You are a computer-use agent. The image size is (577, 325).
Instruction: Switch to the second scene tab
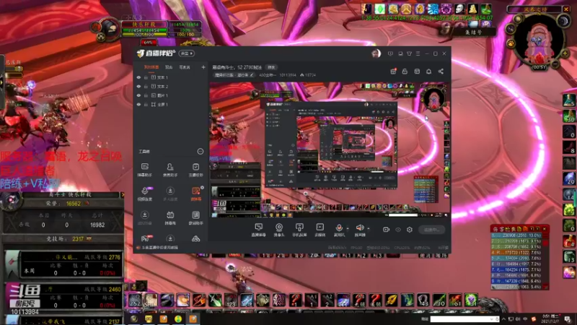(169, 67)
